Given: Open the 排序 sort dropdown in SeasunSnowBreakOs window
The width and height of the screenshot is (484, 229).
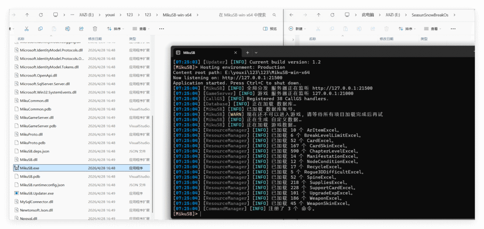Looking at the screenshot, I should click(407, 29).
